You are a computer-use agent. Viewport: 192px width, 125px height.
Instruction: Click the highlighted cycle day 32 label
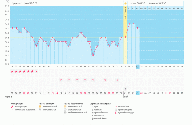tap(137, 66)
